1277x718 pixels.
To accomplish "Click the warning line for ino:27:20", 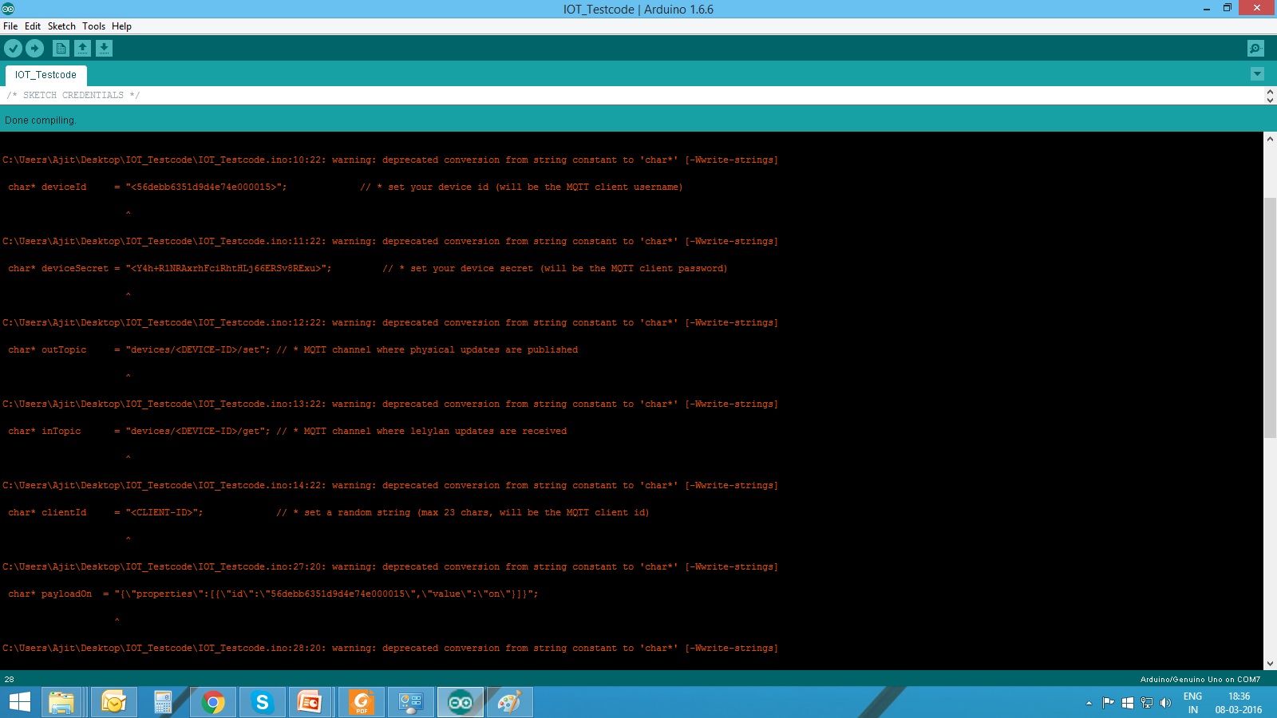I will tap(390, 567).
